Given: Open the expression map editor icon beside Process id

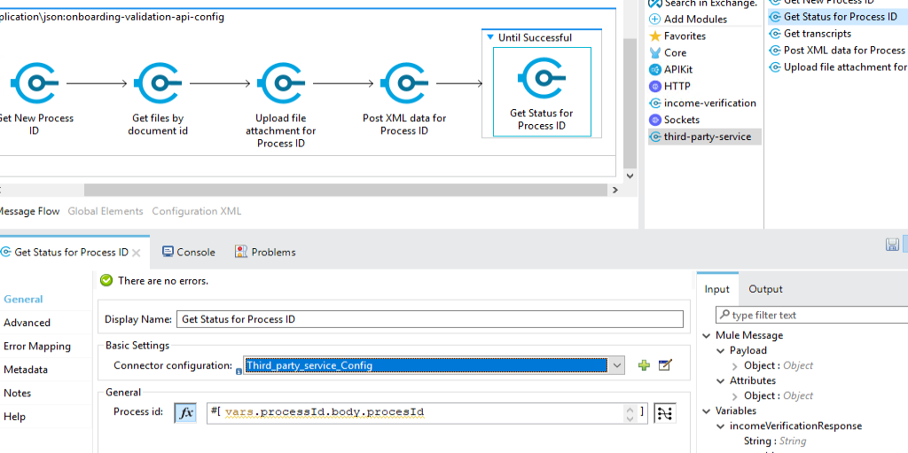Looking at the screenshot, I should (x=664, y=413).
